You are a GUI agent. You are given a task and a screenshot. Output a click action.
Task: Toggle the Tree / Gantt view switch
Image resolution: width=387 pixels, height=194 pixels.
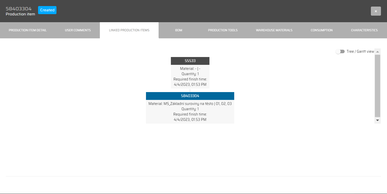point(340,51)
